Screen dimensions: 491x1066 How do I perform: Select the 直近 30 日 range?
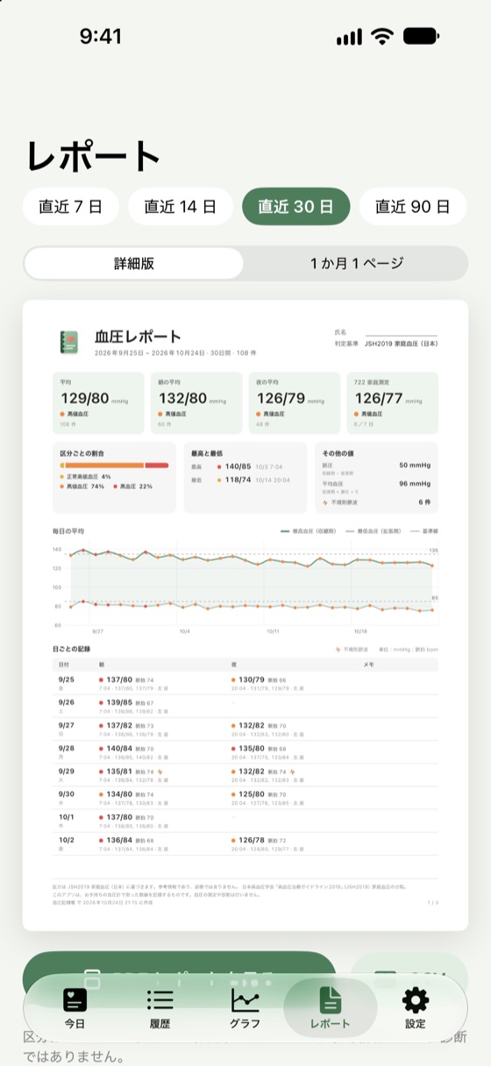[x=295, y=207]
